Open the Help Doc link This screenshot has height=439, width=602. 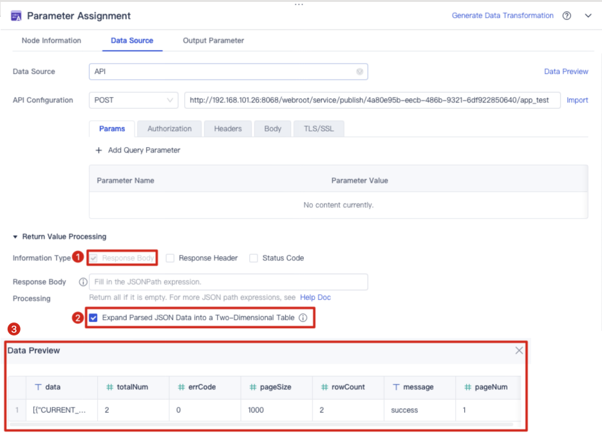tap(315, 297)
